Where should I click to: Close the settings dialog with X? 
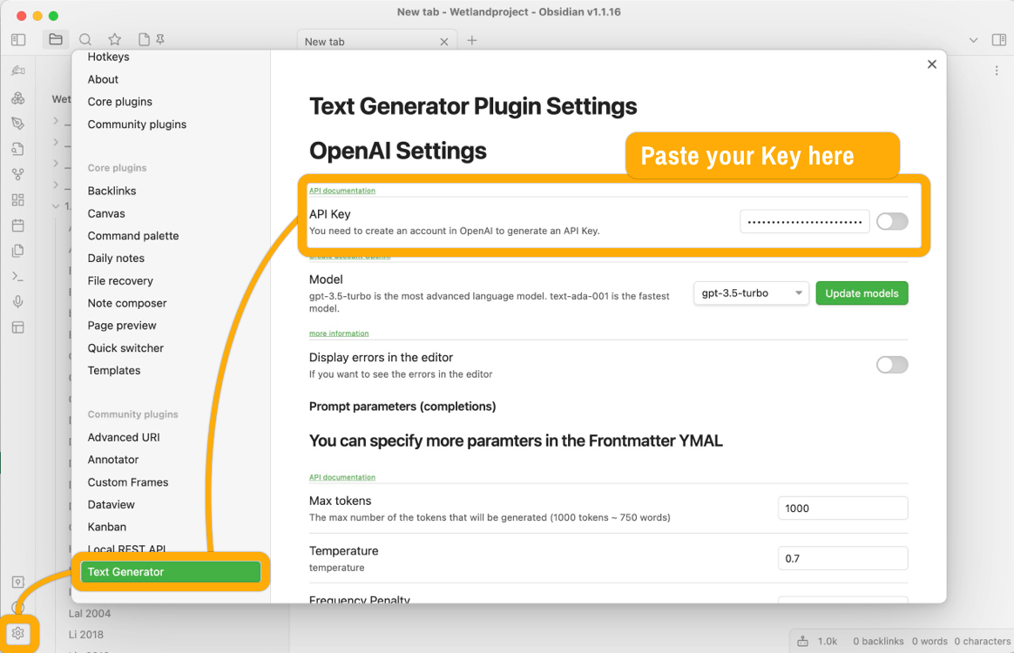coord(932,64)
